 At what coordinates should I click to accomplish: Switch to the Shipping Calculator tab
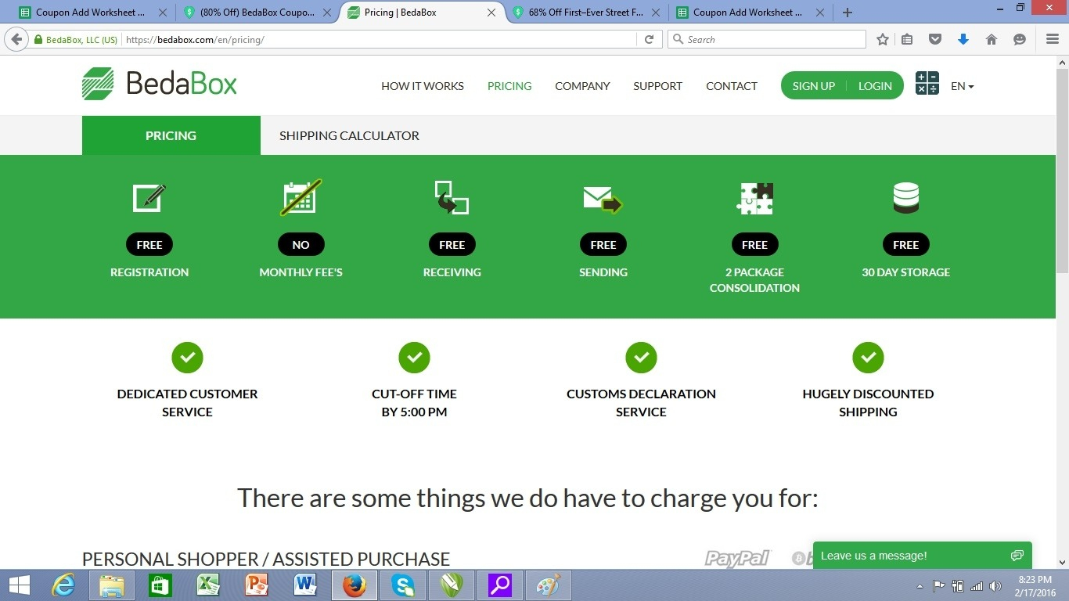tap(349, 135)
